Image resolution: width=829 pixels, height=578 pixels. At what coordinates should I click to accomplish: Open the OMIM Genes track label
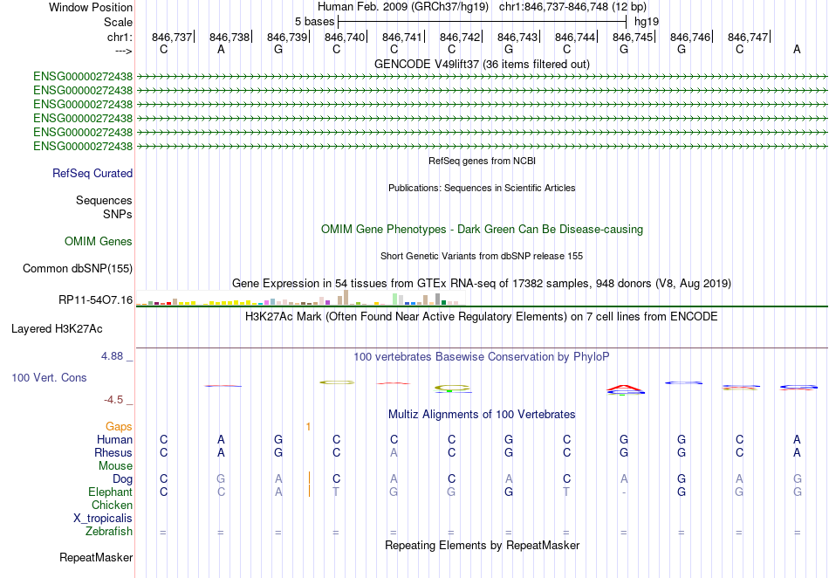coord(99,242)
